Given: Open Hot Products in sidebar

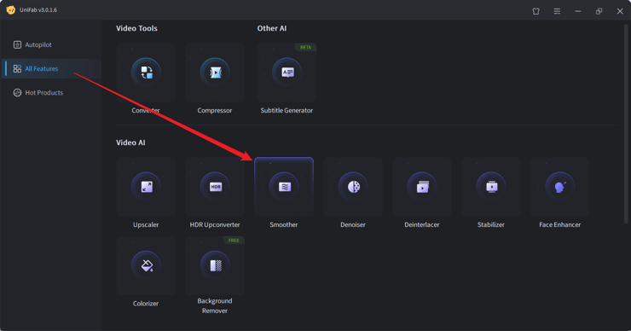Looking at the screenshot, I should (51, 93).
